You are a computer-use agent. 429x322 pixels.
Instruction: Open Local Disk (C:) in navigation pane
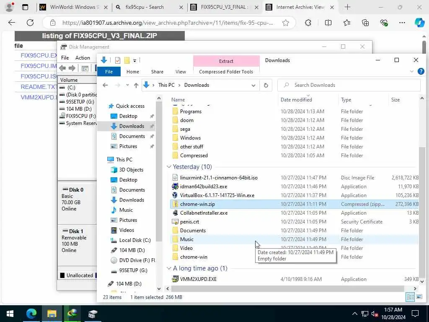tap(135, 240)
